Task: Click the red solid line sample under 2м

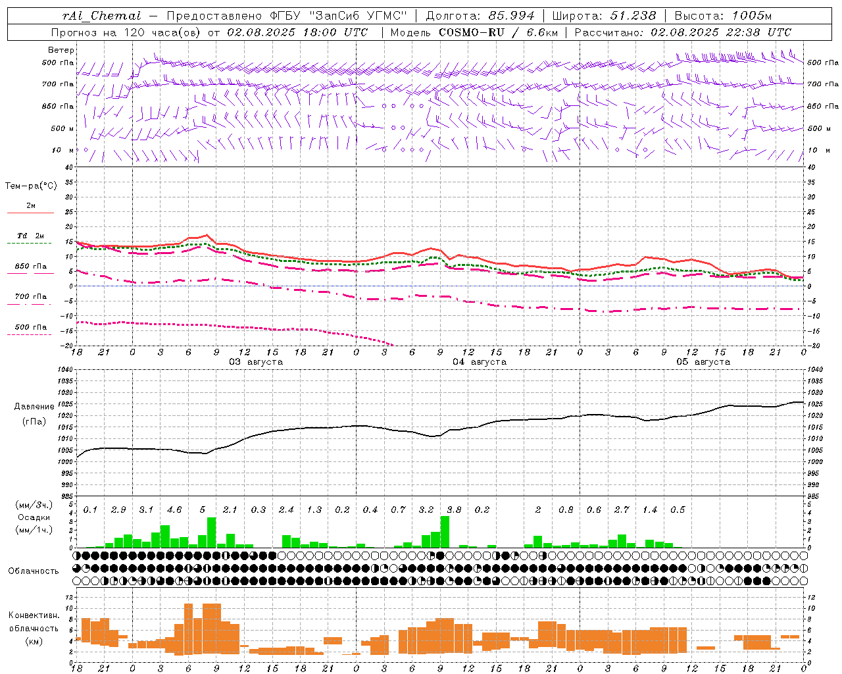Action: pyautogui.click(x=31, y=213)
